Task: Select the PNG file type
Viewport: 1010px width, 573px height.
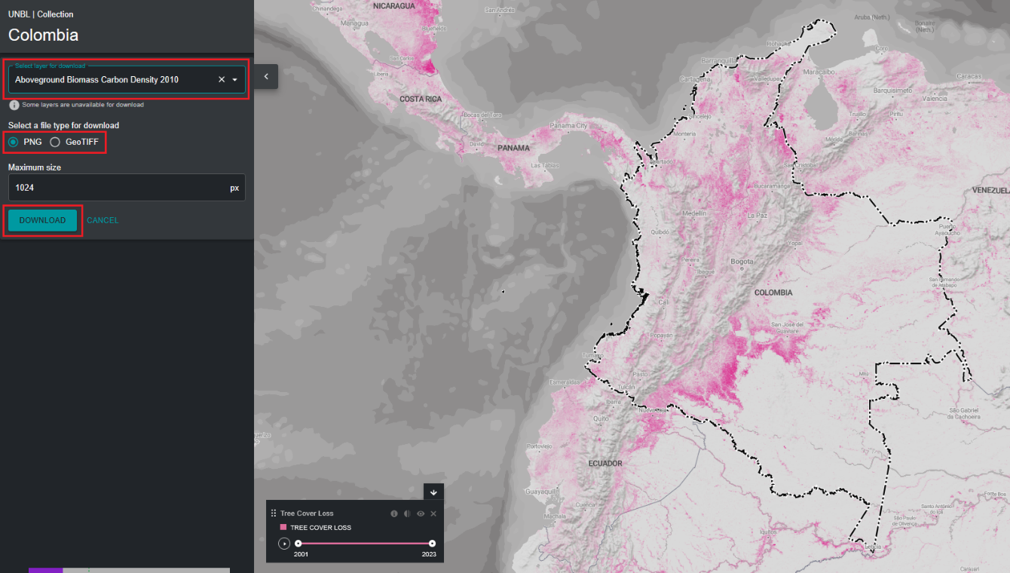Action: click(14, 142)
